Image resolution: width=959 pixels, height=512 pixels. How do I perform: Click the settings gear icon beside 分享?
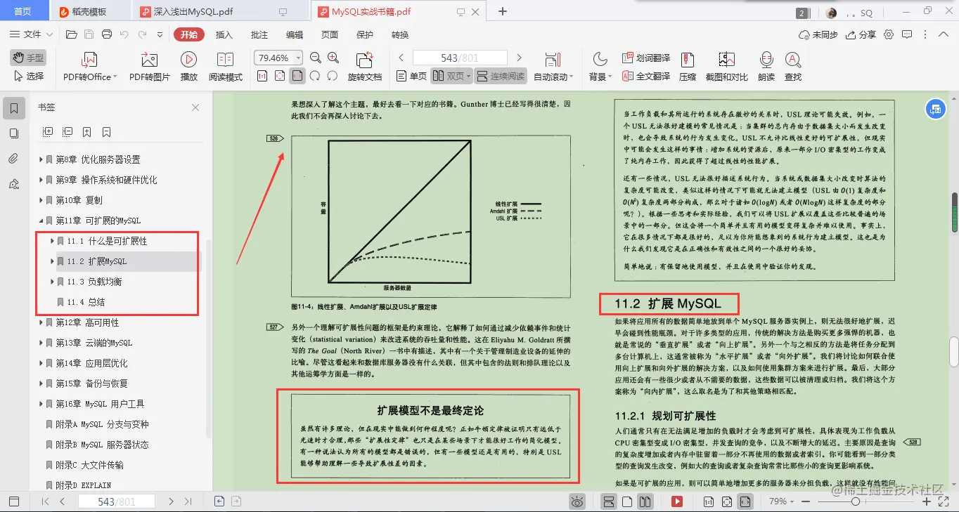pyautogui.click(x=889, y=34)
